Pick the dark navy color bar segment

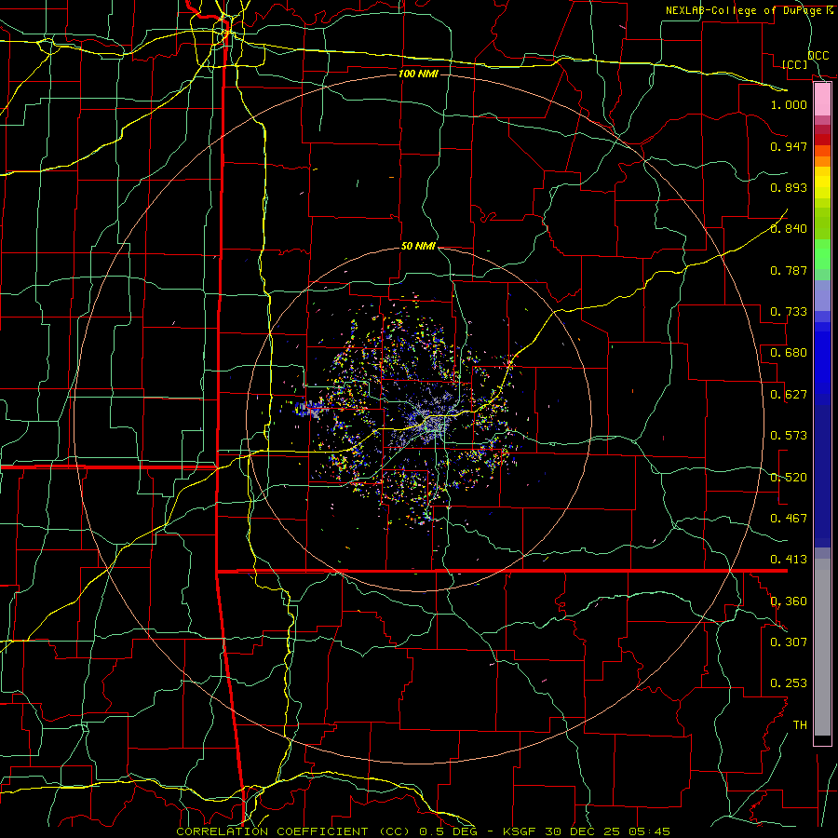[x=822, y=476]
